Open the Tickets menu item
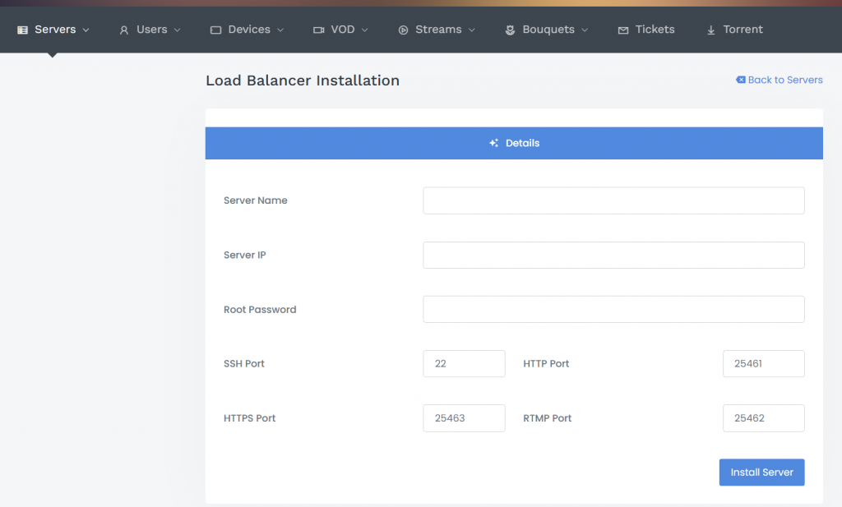Image resolution: width=842 pixels, height=507 pixels. tap(655, 30)
